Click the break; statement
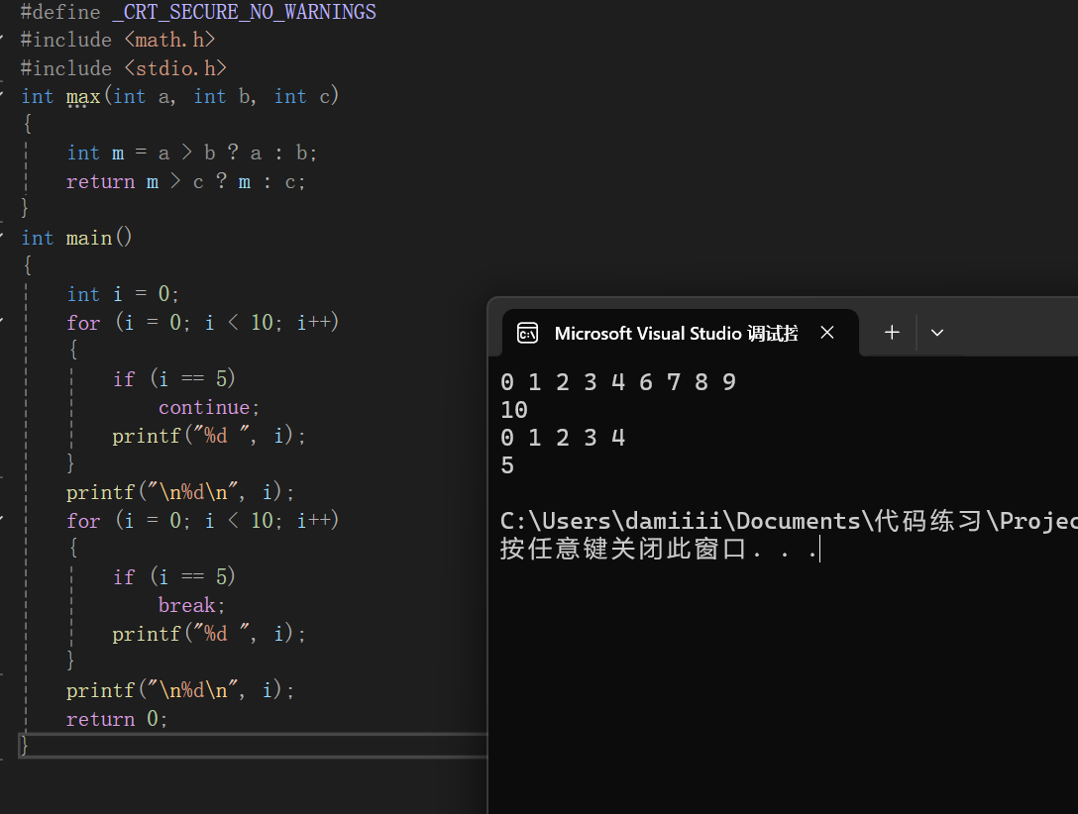This screenshot has width=1078, height=814. (192, 605)
